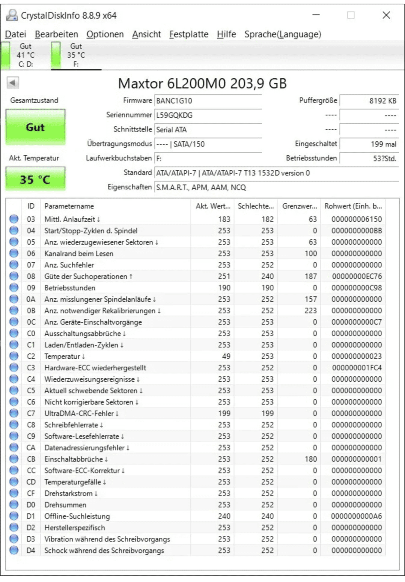This screenshot has width=405, height=582.
Task: Click status circle for Schock während des Schreibvorgangs
Action: coord(14,550)
